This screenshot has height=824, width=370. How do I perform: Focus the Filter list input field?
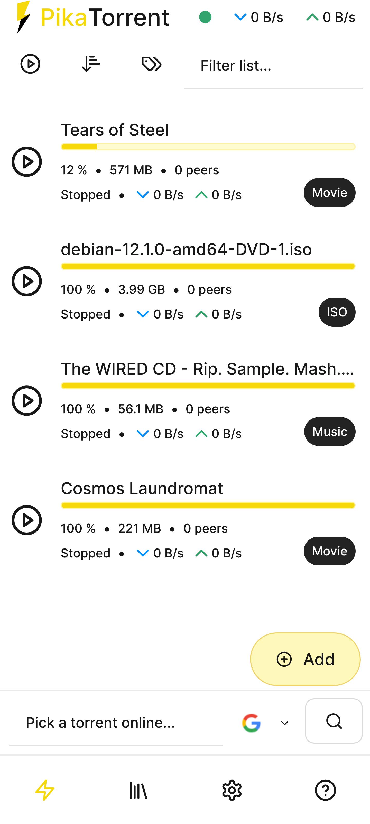click(273, 66)
